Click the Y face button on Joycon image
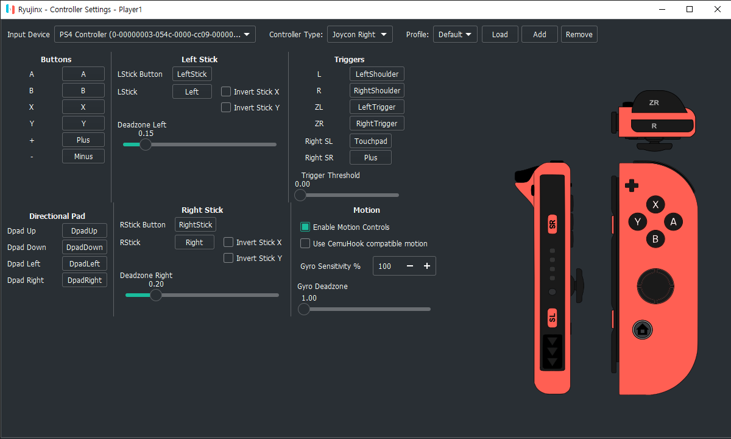The height and width of the screenshot is (439, 731). click(x=638, y=222)
